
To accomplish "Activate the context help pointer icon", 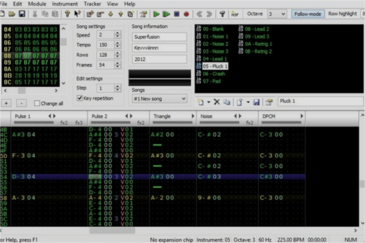I will tap(77, 14).
